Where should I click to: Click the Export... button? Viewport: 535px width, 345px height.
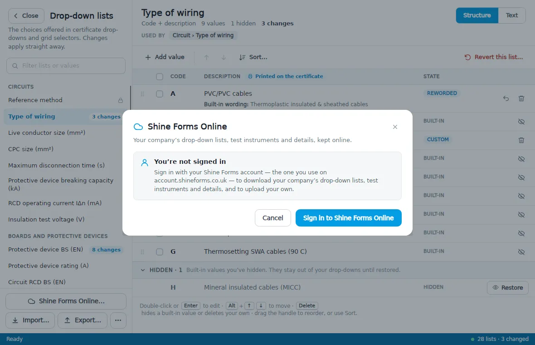point(83,320)
